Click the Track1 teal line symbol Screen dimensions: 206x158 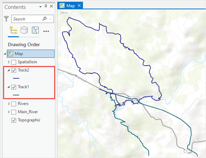pos(16,95)
